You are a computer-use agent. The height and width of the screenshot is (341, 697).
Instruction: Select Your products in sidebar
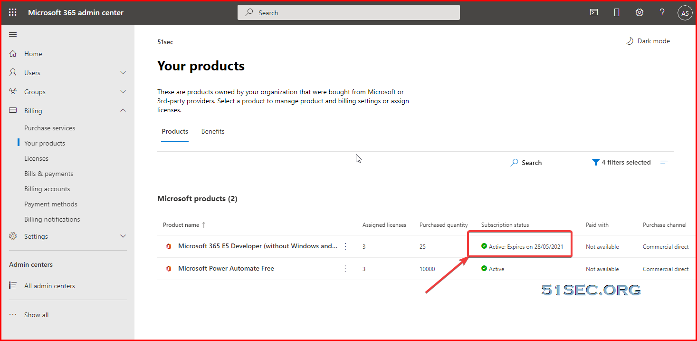click(x=45, y=143)
